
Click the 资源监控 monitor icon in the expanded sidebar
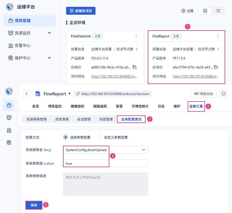coord(11,33)
